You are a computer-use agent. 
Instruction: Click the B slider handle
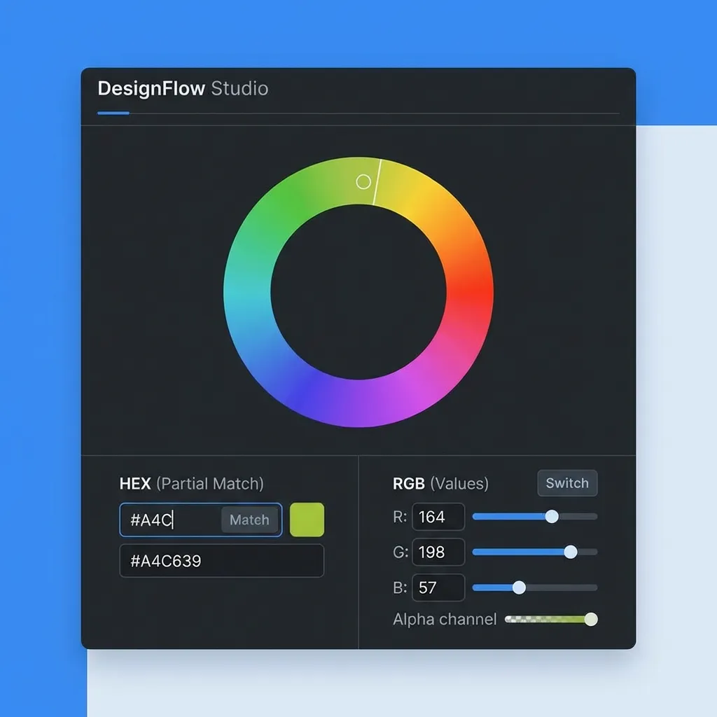[x=519, y=588]
